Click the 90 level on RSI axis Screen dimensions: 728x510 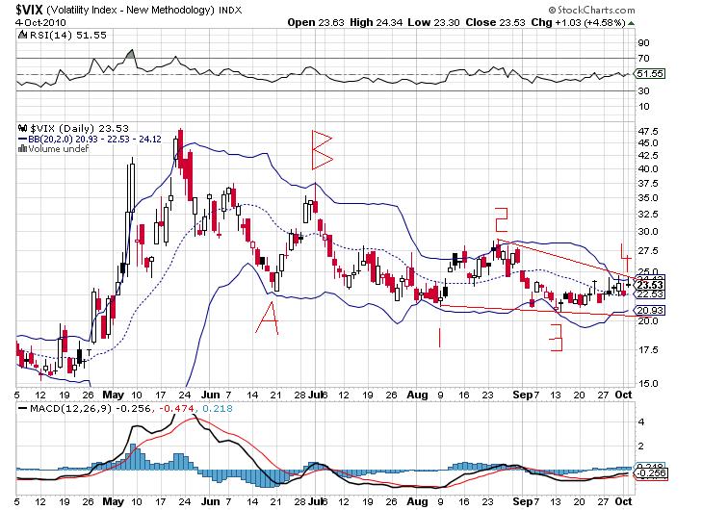tap(643, 42)
